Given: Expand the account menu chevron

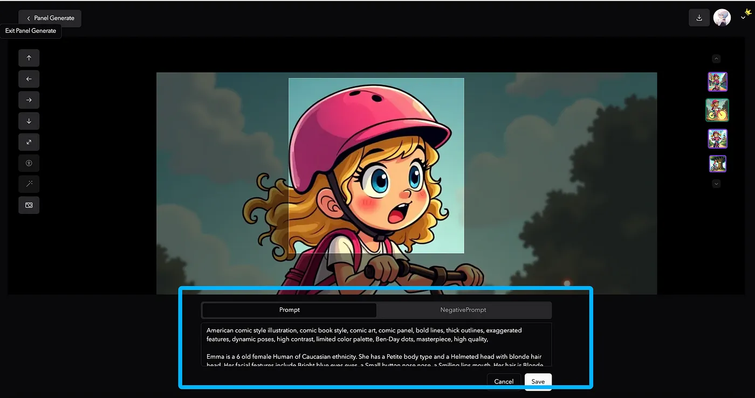Looking at the screenshot, I should point(743,18).
